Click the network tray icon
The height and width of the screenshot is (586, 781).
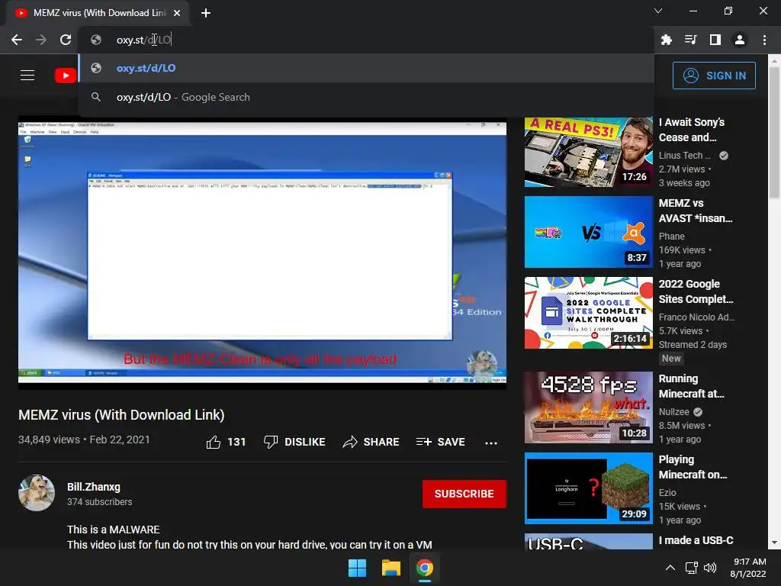click(x=691, y=568)
